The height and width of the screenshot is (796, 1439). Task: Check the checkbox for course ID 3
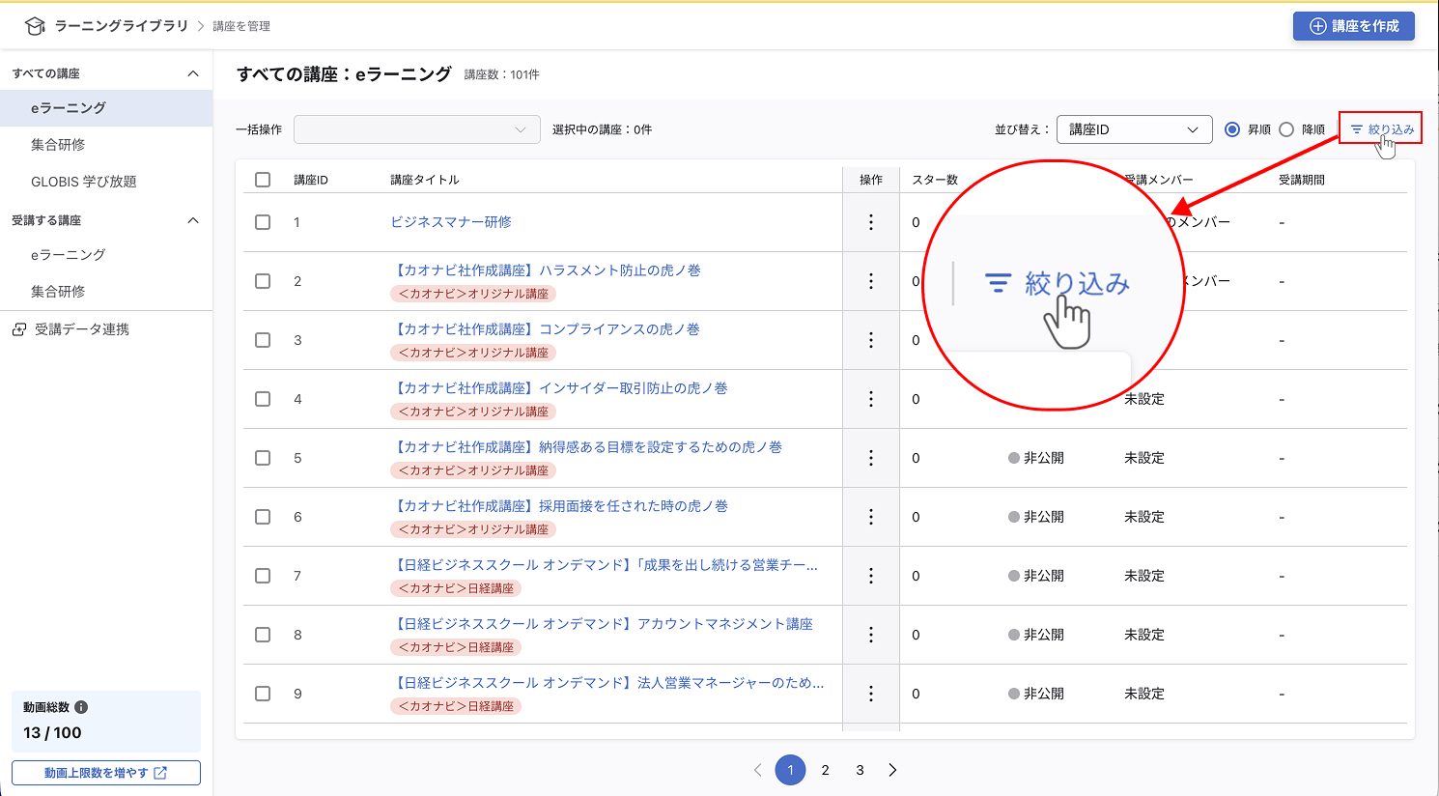[263, 340]
